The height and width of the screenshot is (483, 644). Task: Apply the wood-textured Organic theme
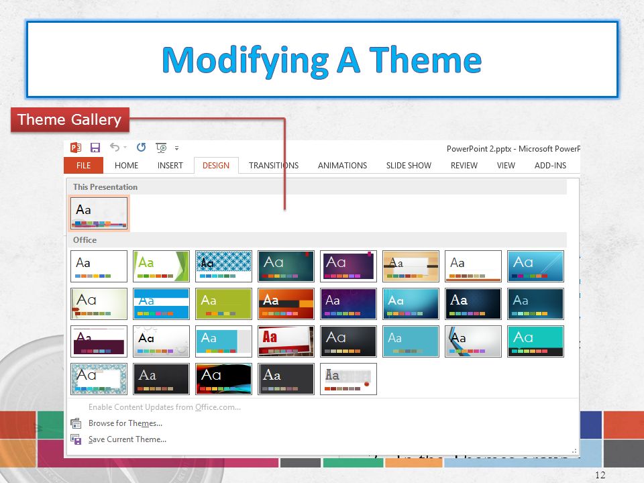[x=411, y=266]
